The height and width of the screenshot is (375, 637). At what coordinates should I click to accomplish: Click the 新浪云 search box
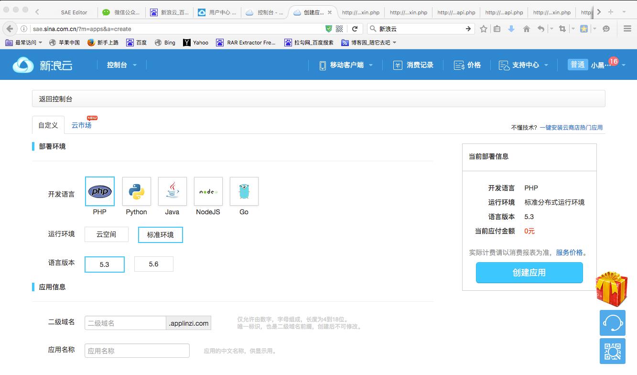(x=421, y=29)
